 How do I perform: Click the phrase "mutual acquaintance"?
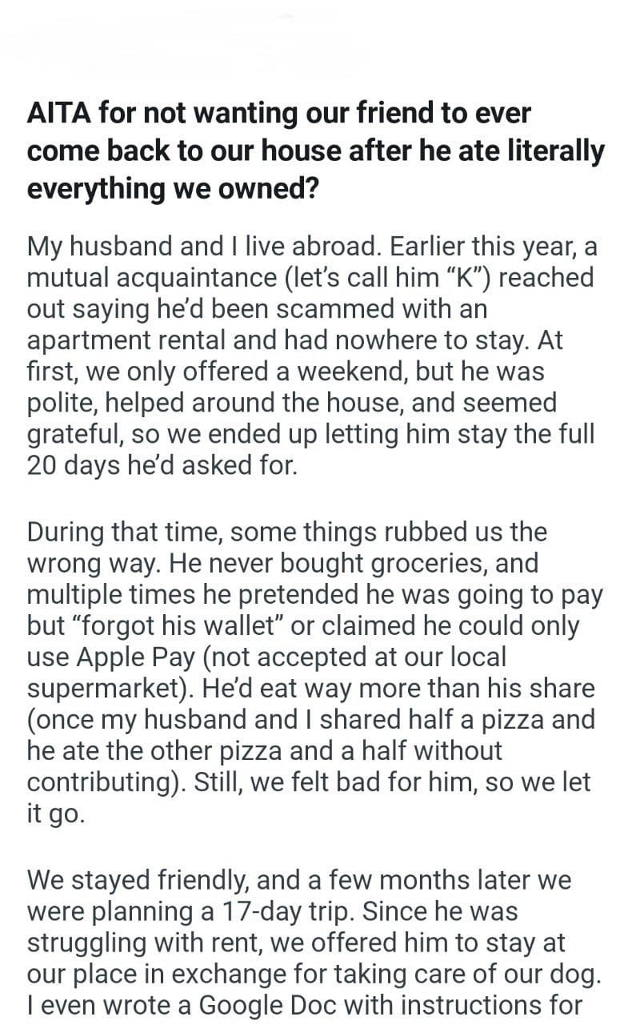[x=153, y=278]
